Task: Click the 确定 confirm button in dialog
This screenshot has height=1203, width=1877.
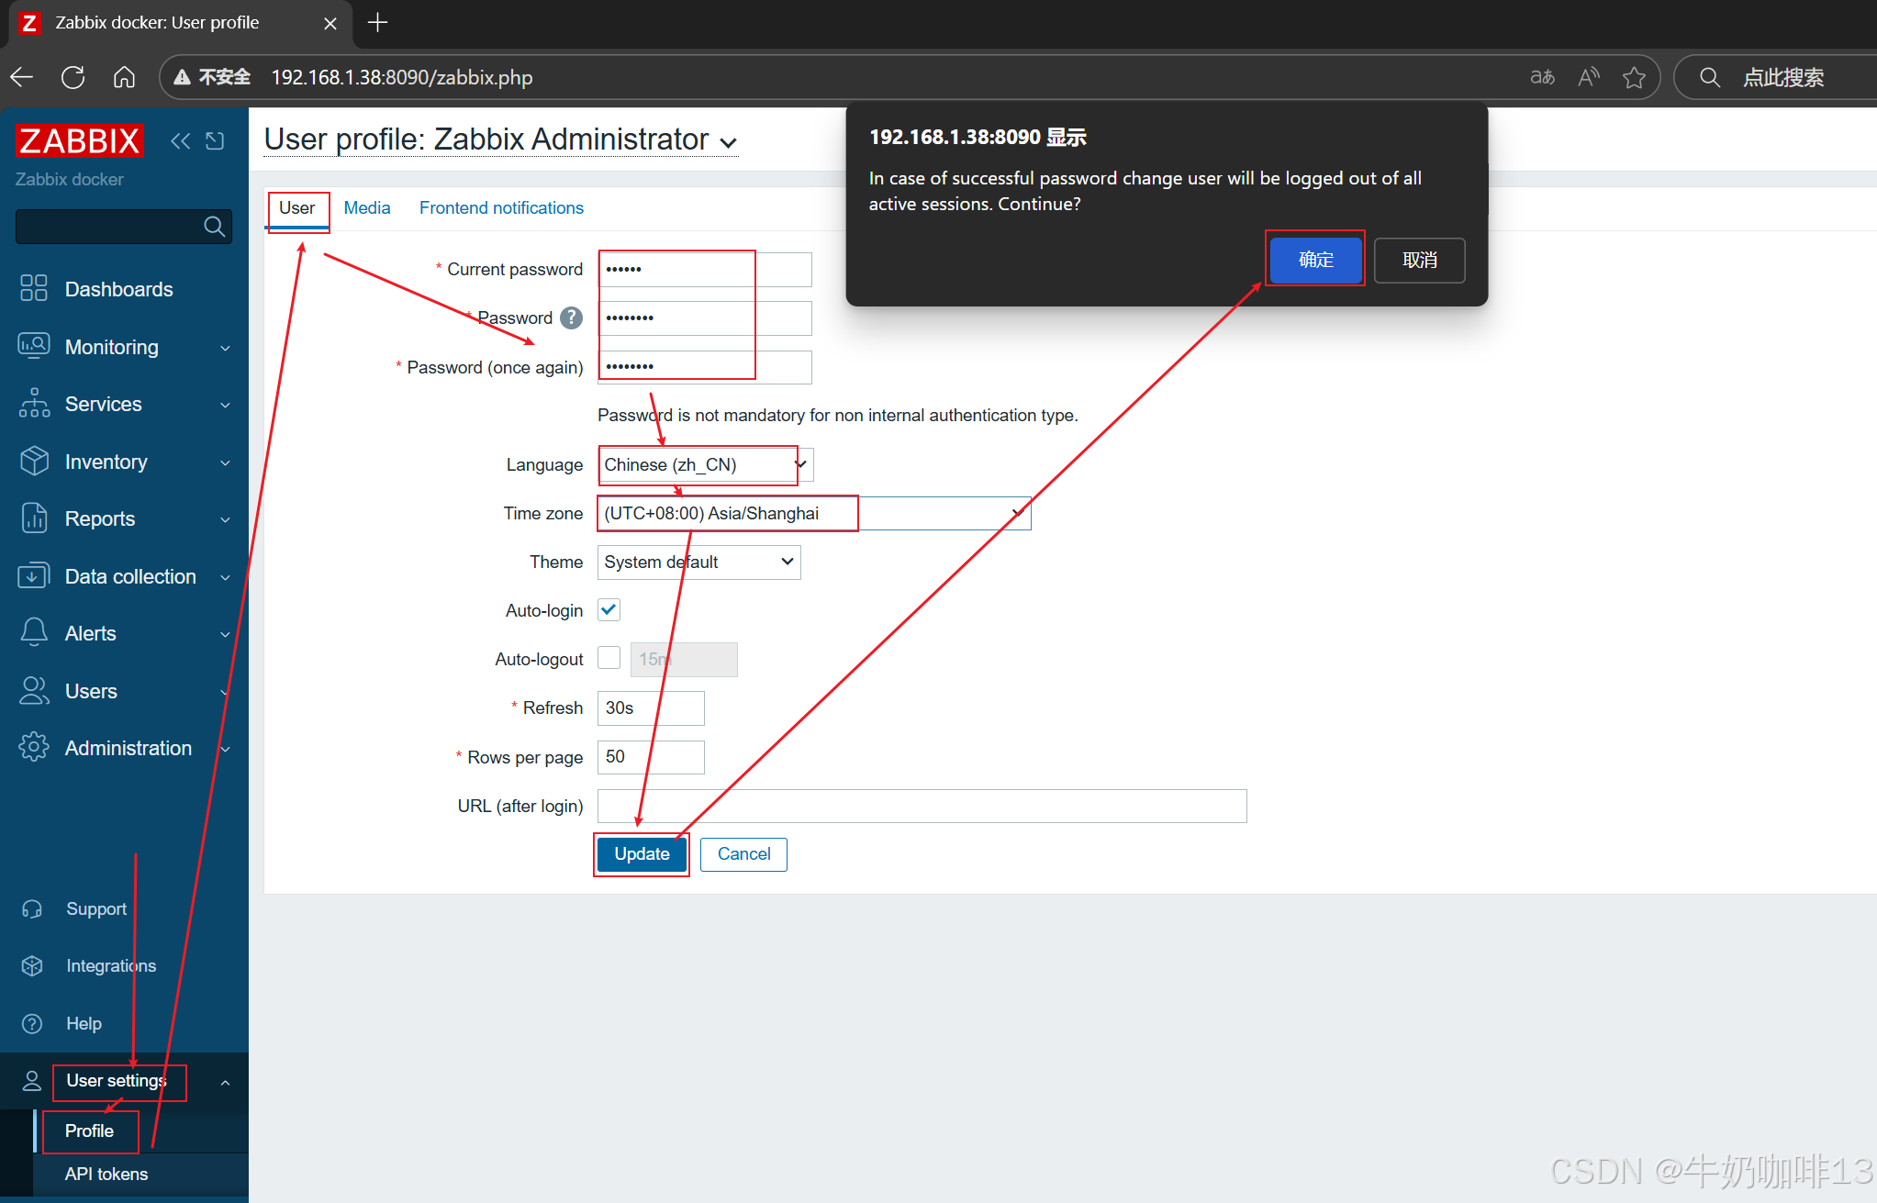Action: (x=1315, y=260)
